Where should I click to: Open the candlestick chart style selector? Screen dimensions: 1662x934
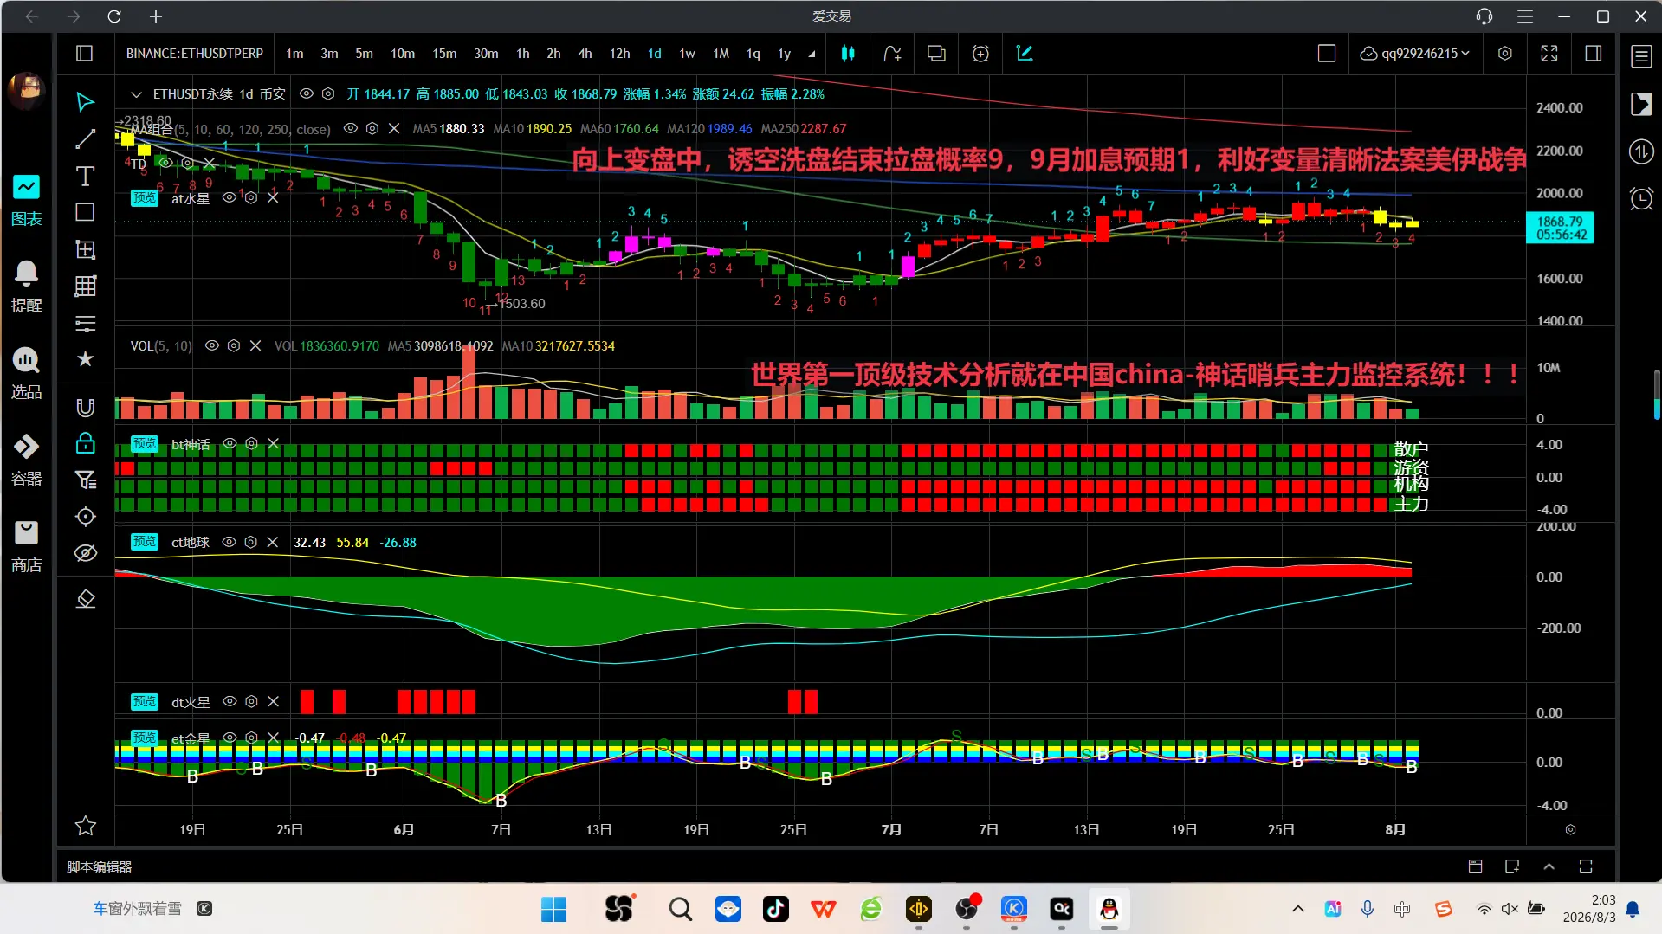(x=848, y=54)
